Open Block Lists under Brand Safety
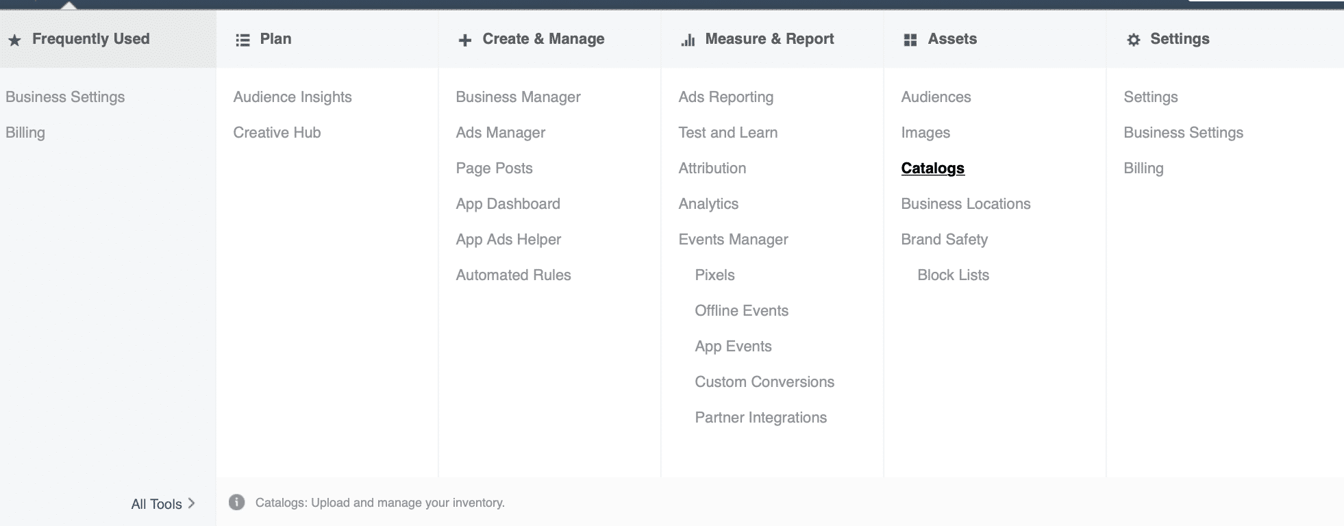Viewport: 1344px width, 526px height. tap(953, 275)
